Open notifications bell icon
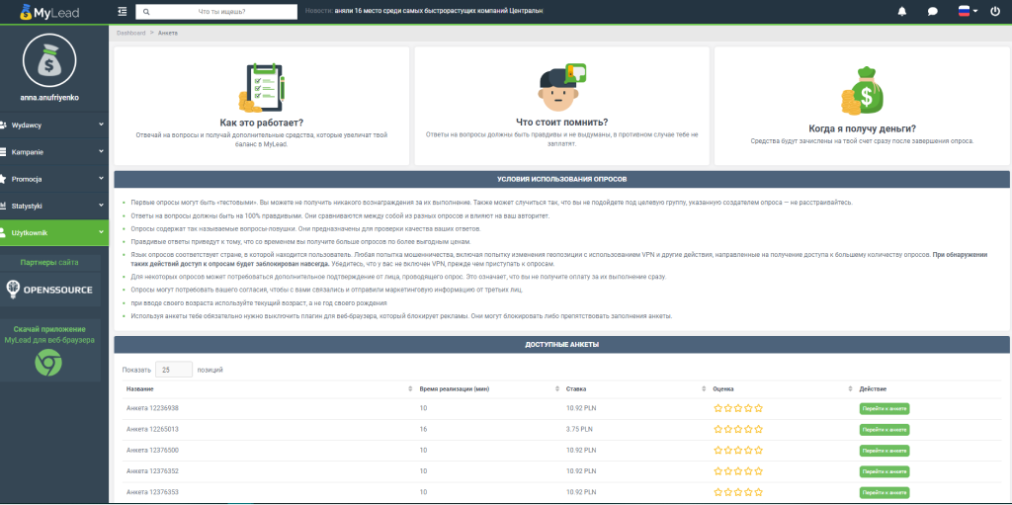The image size is (1012, 505). [x=902, y=12]
